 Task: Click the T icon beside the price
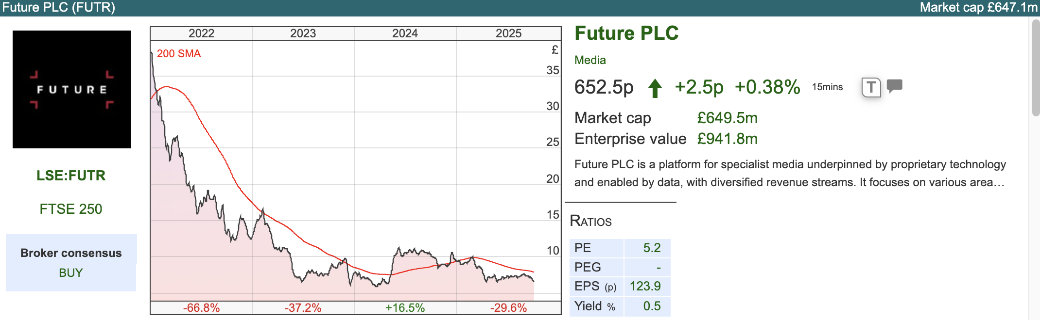click(871, 88)
